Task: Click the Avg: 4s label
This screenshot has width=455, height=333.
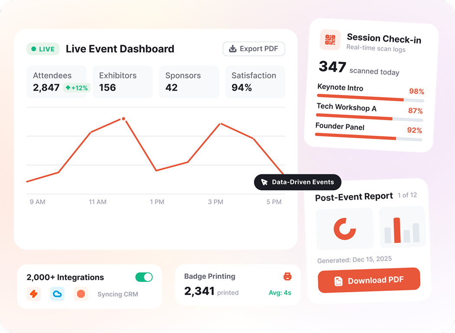Action: (280, 293)
